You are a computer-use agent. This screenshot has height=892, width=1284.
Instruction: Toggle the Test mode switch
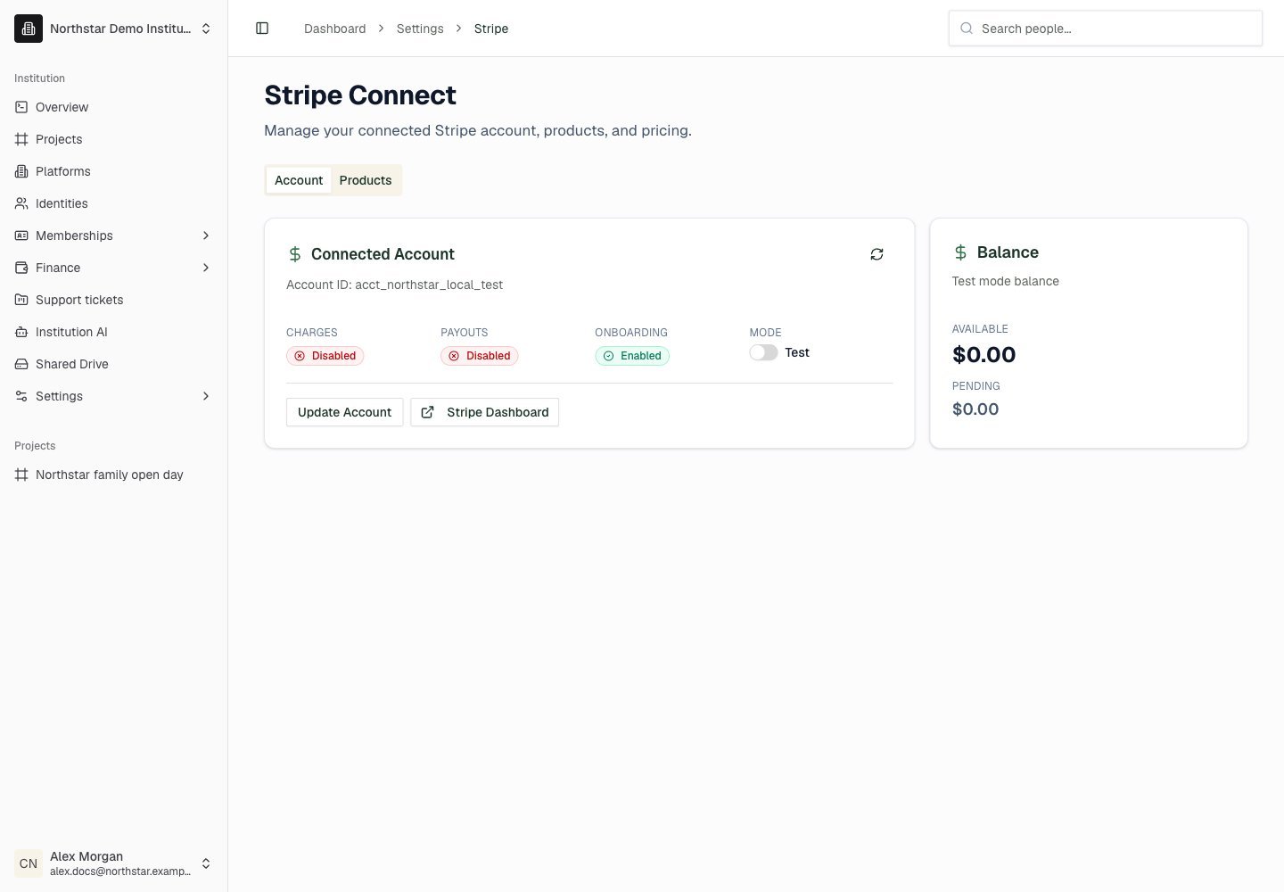763,352
